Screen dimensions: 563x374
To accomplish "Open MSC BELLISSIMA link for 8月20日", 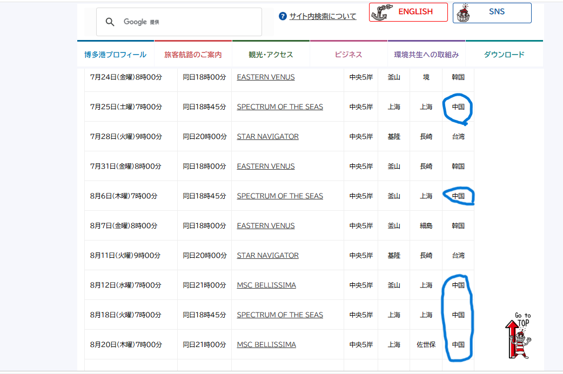I will coord(266,344).
